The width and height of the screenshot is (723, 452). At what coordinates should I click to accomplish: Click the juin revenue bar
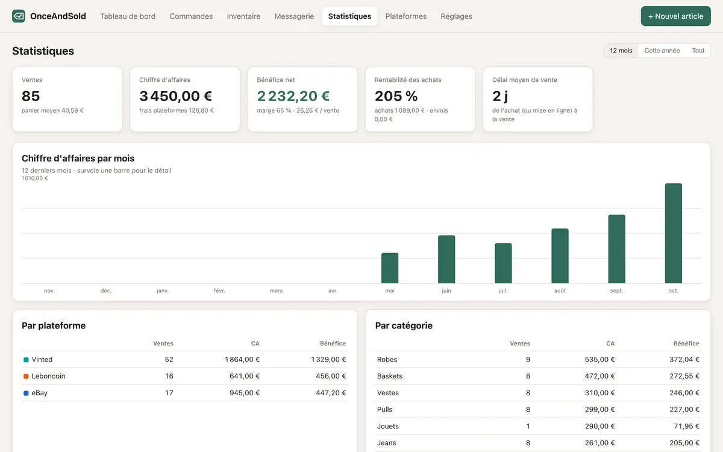click(446, 259)
